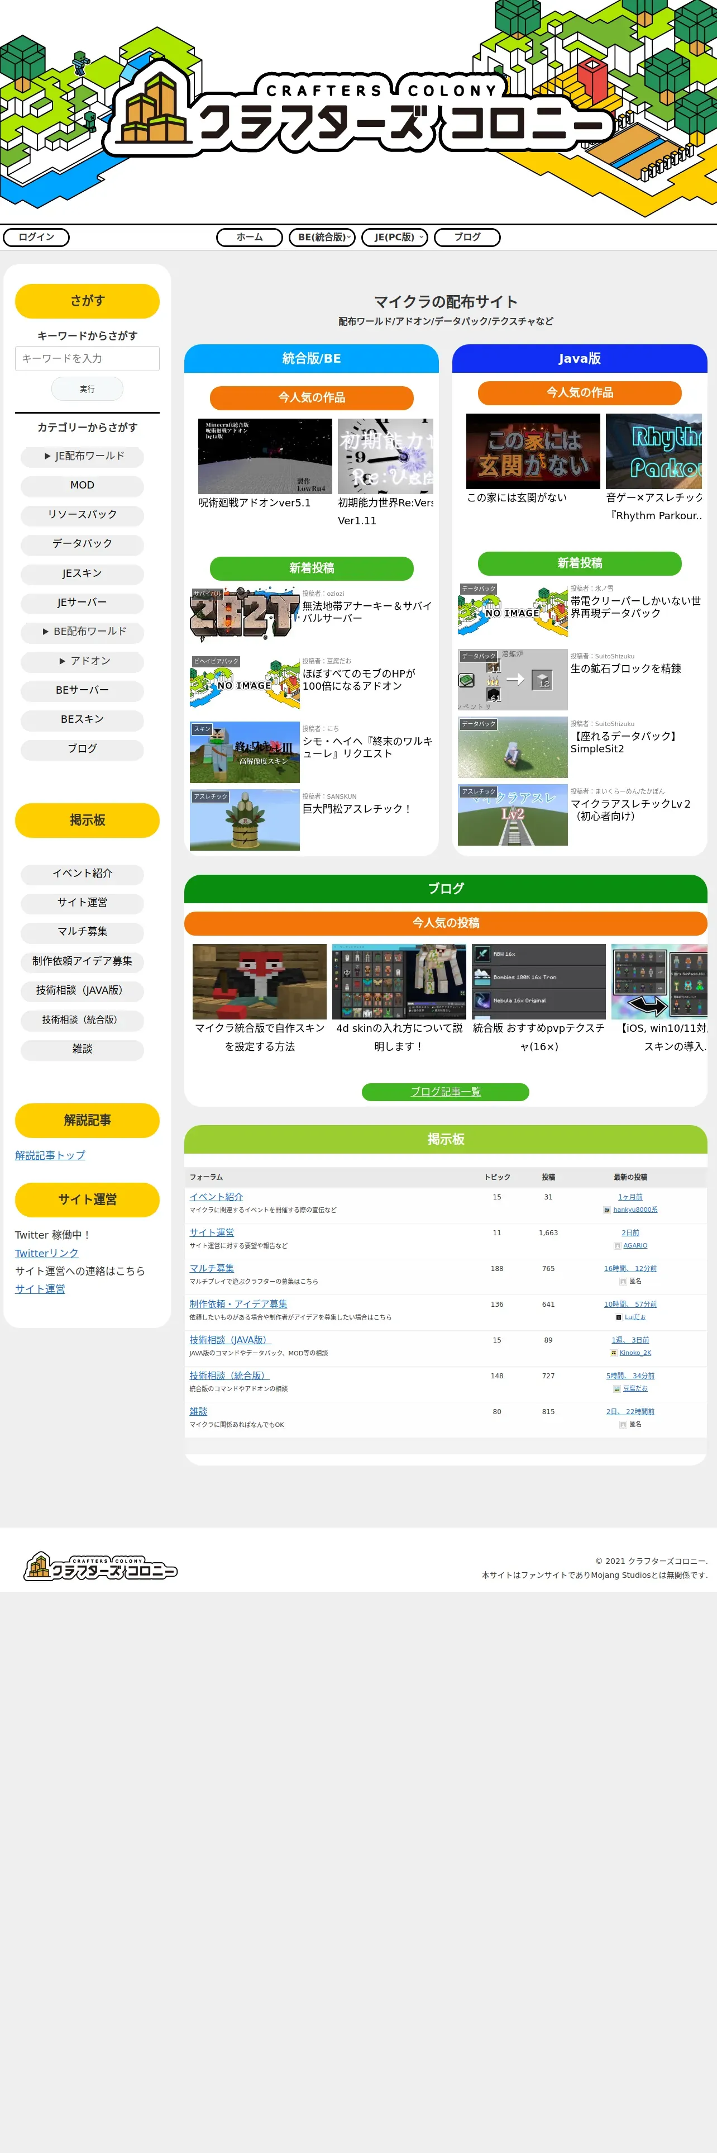Click 解説記事トップ link
Screen dimensions: 717x2153
click(50, 1155)
